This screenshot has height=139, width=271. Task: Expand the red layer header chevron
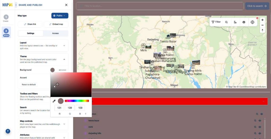[x=263, y=101]
